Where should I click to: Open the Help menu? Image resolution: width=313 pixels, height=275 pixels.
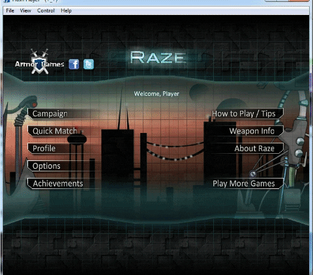tap(66, 10)
